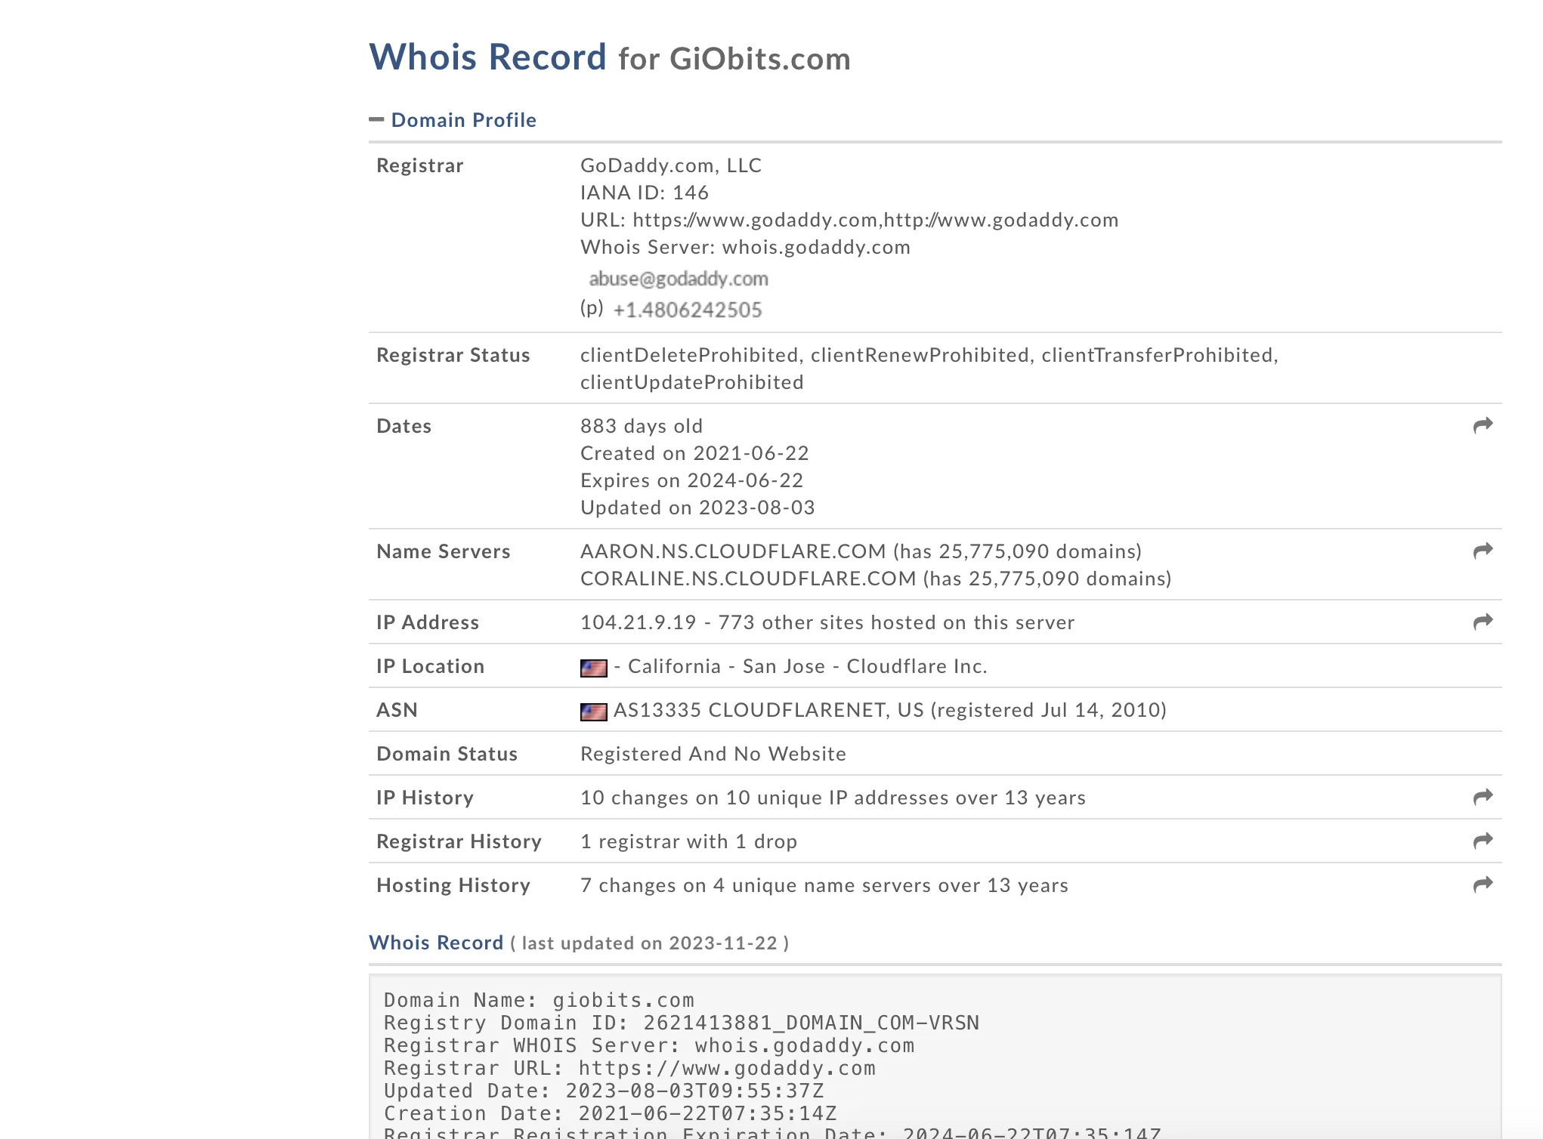This screenshot has width=1543, height=1139.
Task: Click the Hosting History row label
Action: (x=453, y=885)
